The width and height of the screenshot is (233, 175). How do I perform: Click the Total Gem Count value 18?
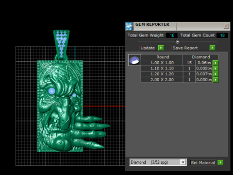222,35
